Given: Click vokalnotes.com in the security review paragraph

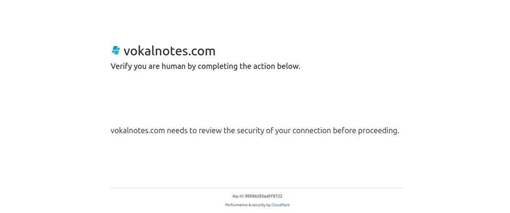Looking at the screenshot, I should click(138, 131).
